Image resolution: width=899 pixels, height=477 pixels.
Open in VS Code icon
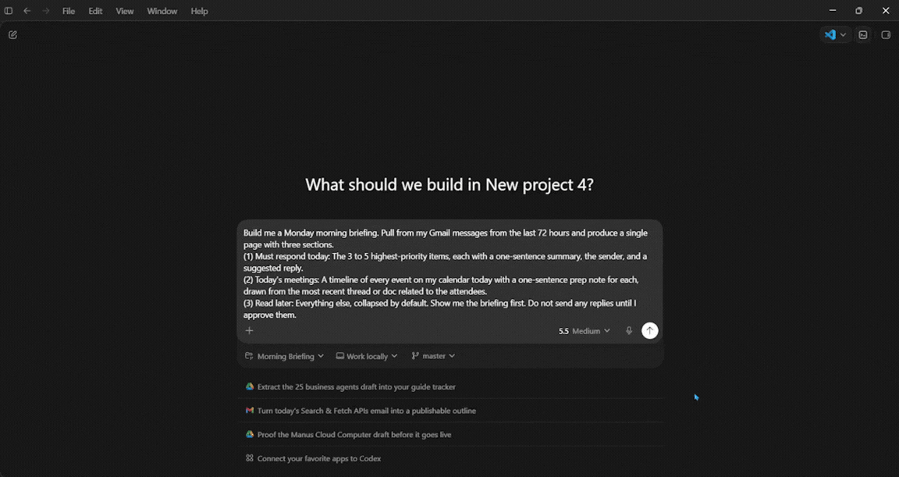830,35
